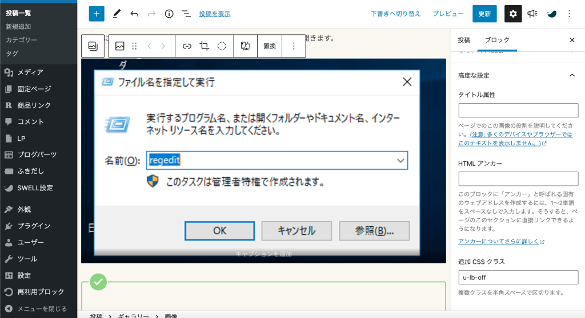This screenshot has height=318, width=585.
Task: Redo the last undone change
Action: [151, 14]
